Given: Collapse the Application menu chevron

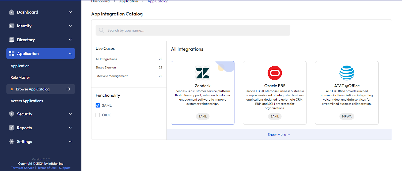Looking at the screenshot, I should [x=70, y=54].
